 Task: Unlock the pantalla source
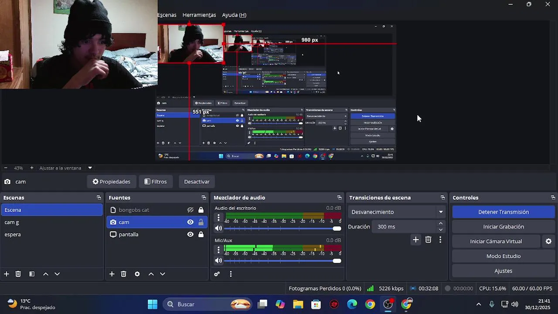pos(201,234)
